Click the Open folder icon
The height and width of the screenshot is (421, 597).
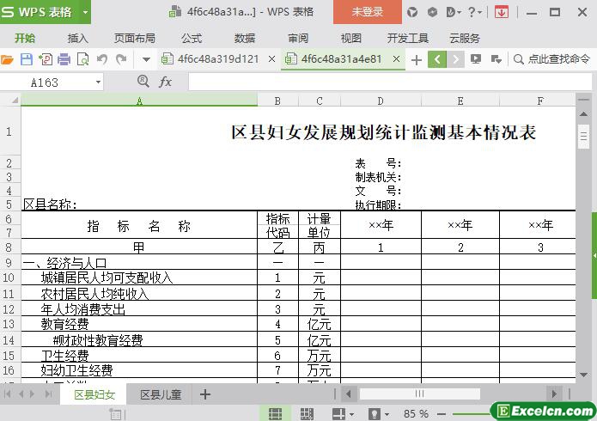[8, 59]
